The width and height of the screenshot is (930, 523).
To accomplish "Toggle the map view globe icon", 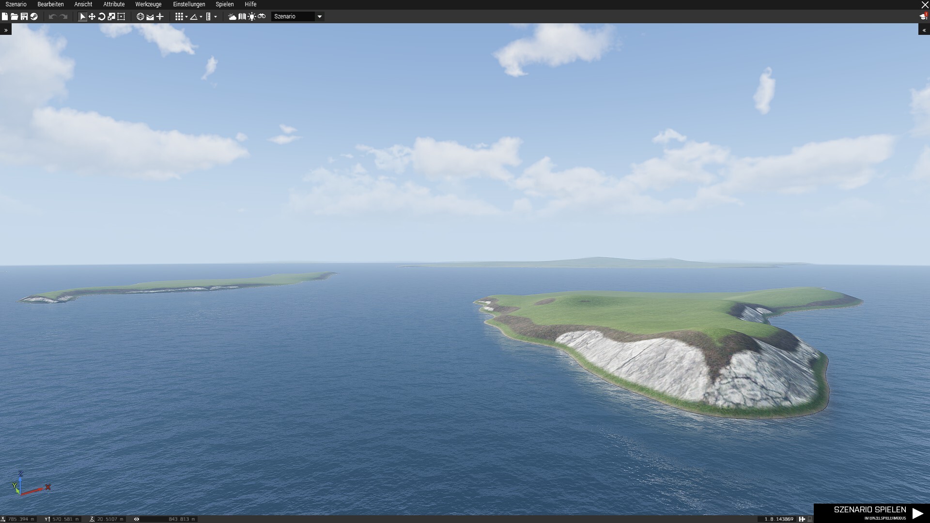I will click(x=140, y=16).
